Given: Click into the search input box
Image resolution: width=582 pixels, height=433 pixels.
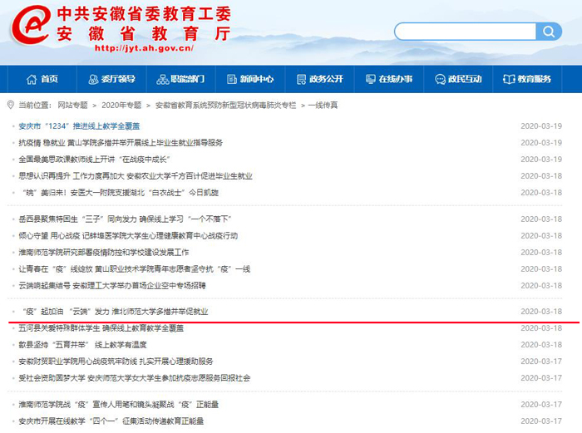Looking at the screenshot, I should (466, 32).
